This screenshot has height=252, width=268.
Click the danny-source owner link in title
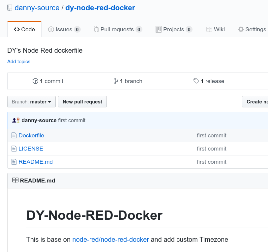click(x=37, y=8)
